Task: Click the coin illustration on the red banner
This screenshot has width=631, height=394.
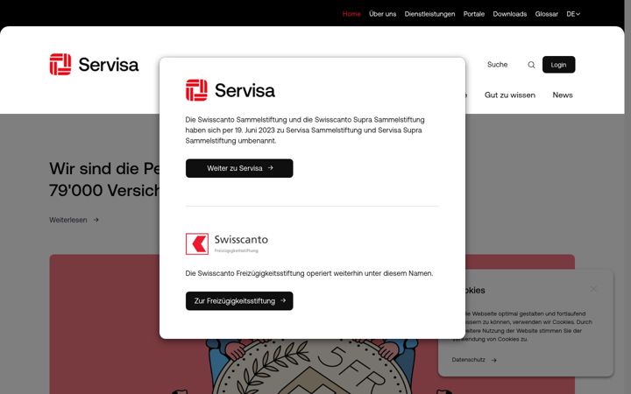Action: [x=312, y=367]
